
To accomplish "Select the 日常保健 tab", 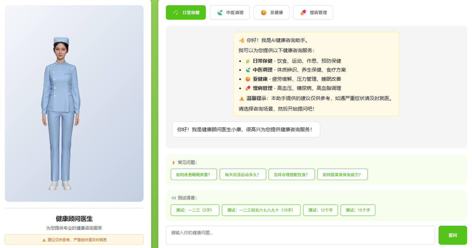I will click(x=186, y=13).
